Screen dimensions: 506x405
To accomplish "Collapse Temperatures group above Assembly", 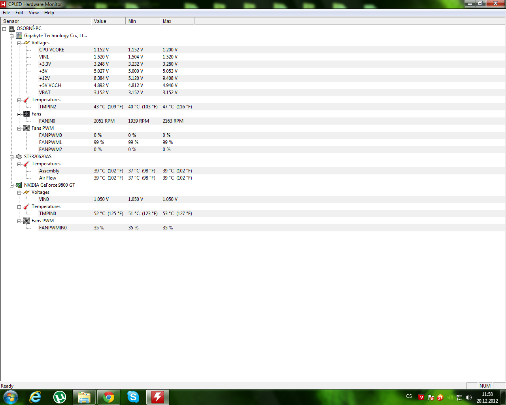I will (19, 164).
